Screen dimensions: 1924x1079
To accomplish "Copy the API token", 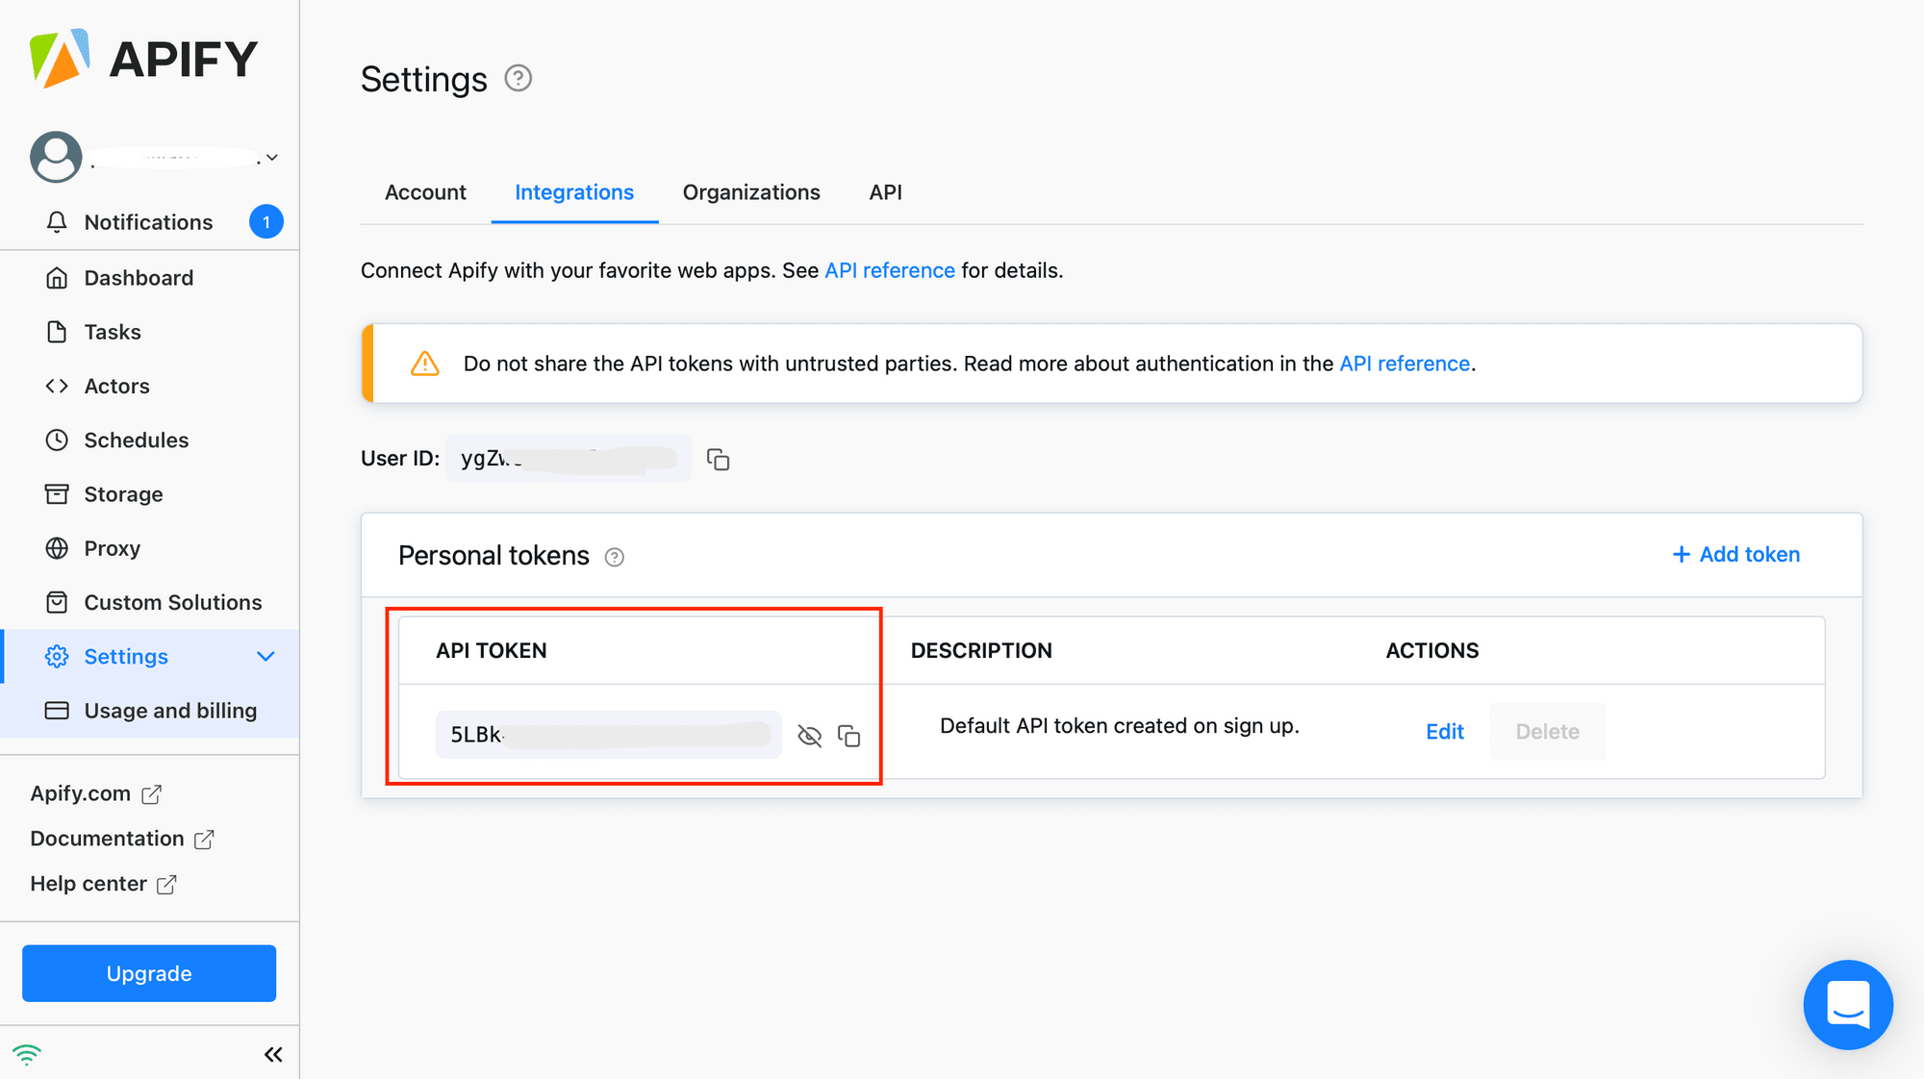I will [849, 736].
